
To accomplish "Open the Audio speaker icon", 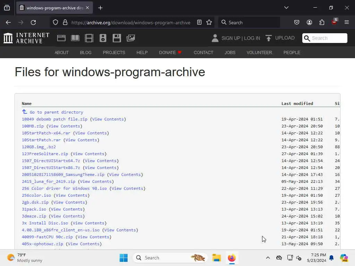I will click(103, 38).
